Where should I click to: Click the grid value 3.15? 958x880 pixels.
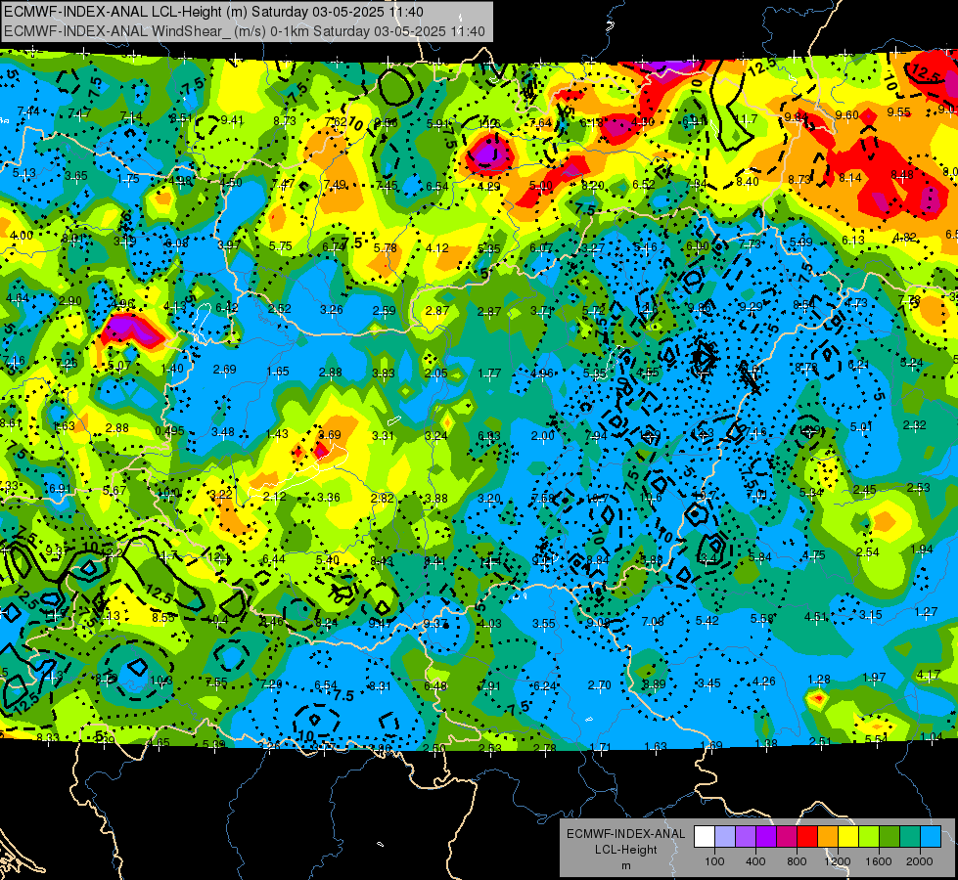(x=870, y=614)
